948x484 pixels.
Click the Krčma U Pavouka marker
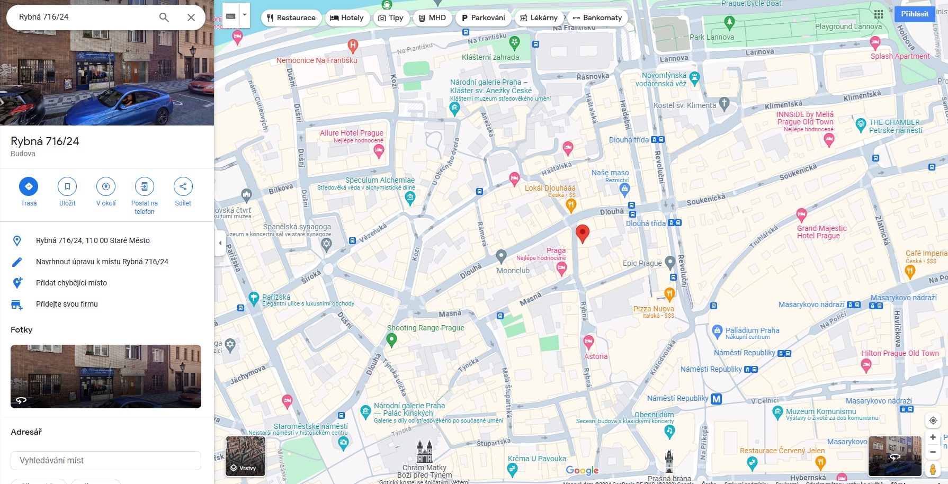(x=512, y=469)
